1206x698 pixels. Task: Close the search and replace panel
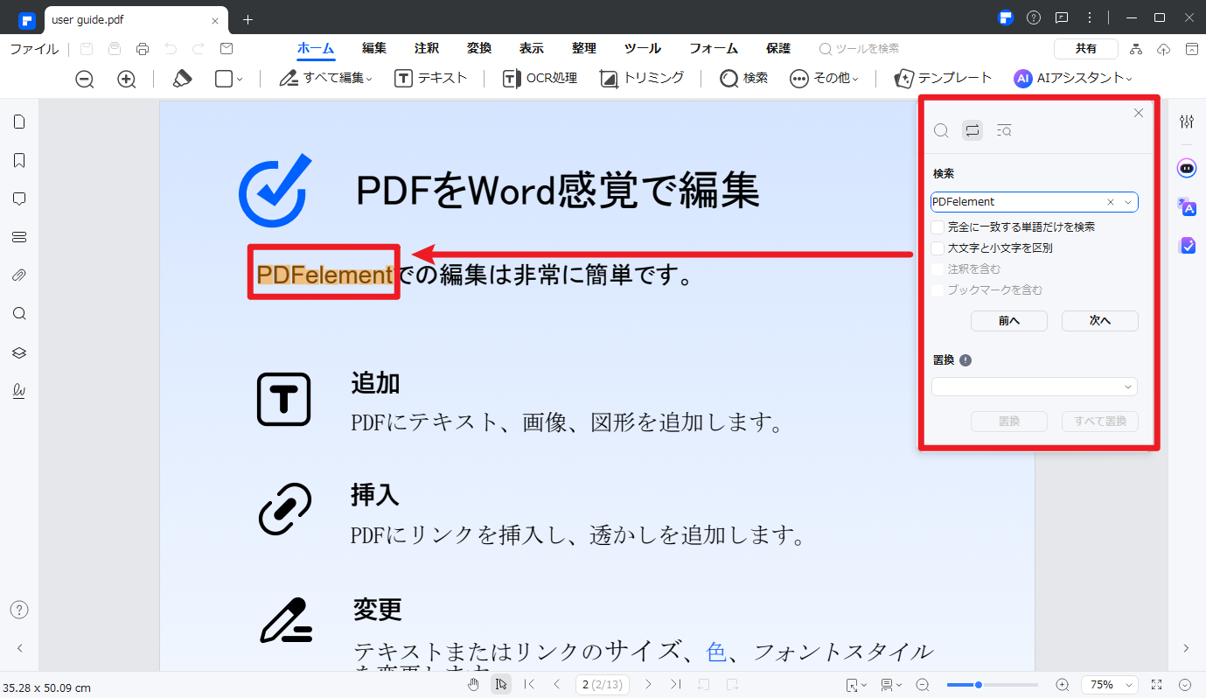coord(1138,113)
